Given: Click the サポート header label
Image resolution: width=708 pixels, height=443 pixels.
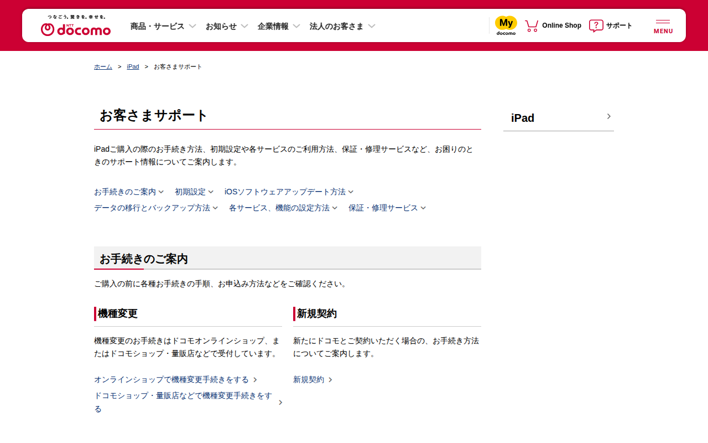Looking at the screenshot, I should [619, 26].
